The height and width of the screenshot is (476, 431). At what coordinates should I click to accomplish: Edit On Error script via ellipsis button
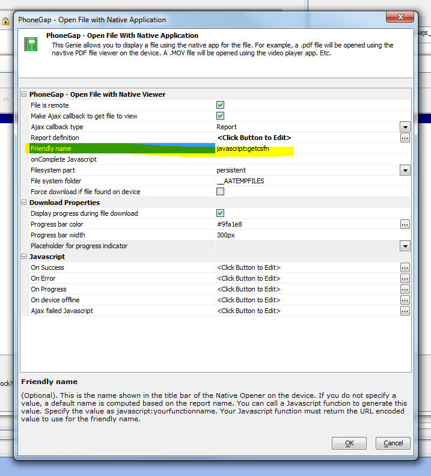pos(405,278)
